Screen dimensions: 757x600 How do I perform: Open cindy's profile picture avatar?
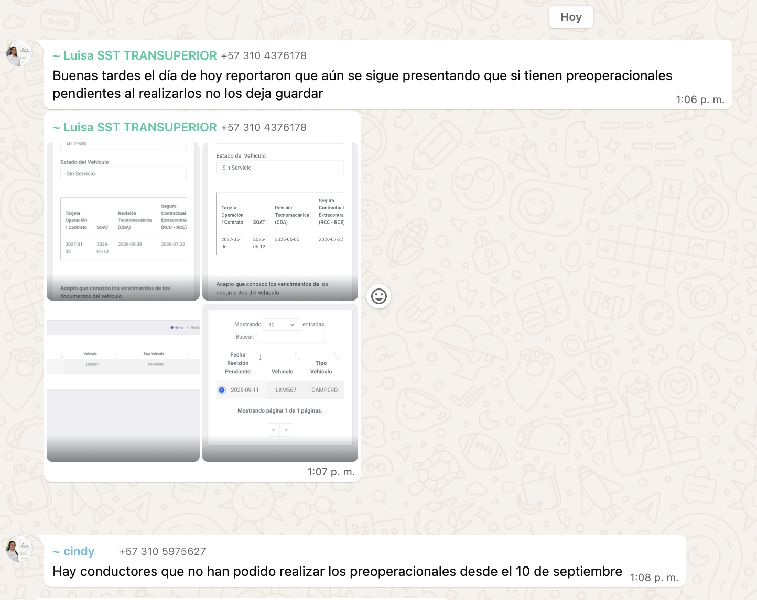[19, 549]
